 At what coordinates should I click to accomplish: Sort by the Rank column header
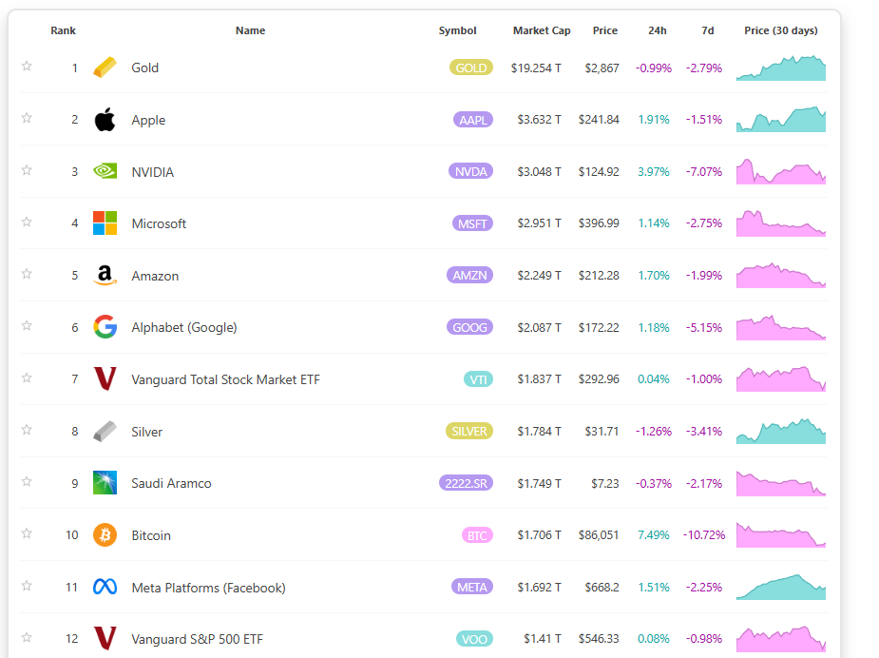pyautogui.click(x=64, y=30)
